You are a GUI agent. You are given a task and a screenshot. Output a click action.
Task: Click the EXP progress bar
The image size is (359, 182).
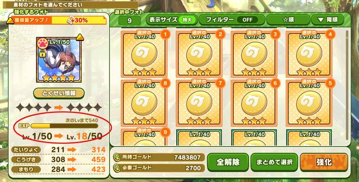coord(64,126)
